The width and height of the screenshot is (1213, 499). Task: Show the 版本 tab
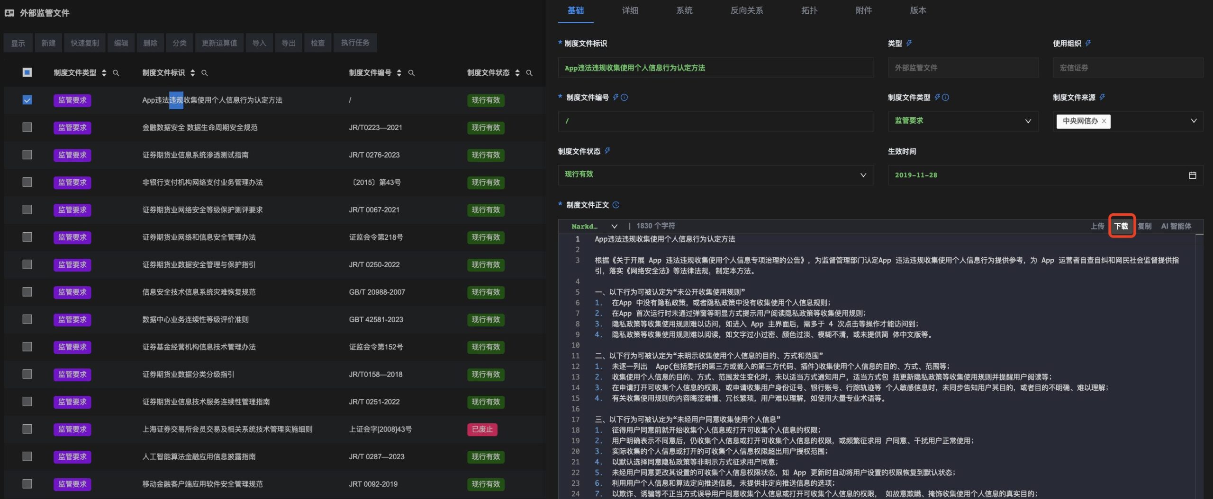[918, 10]
